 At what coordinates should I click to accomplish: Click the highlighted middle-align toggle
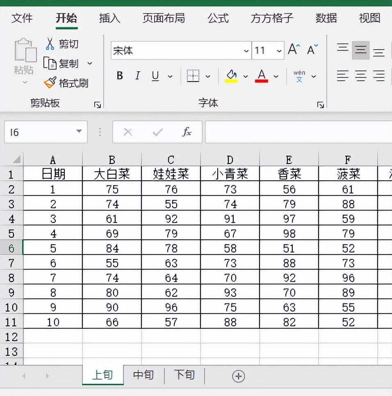tap(360, 50)
